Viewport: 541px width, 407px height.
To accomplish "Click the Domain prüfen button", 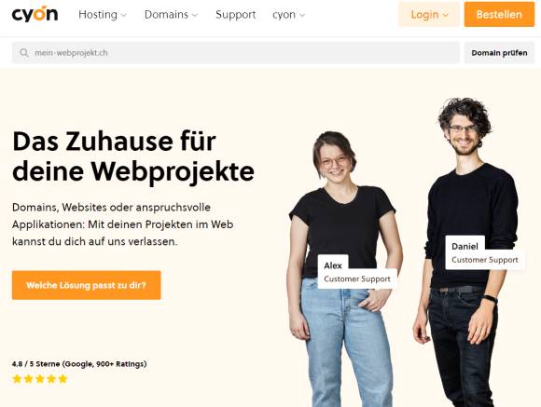I will 499,53.
